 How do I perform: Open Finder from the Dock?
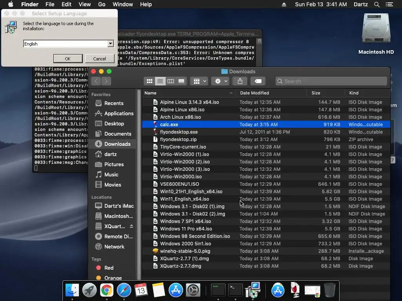72,290
